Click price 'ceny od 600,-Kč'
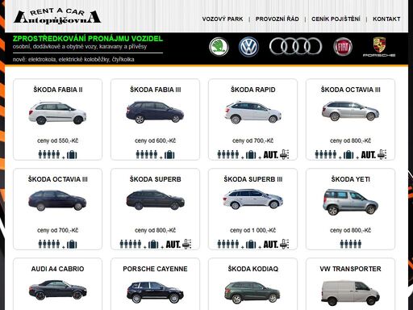Image resolution: width=413 pixels, height=310 pixels. tap(155, 140)
